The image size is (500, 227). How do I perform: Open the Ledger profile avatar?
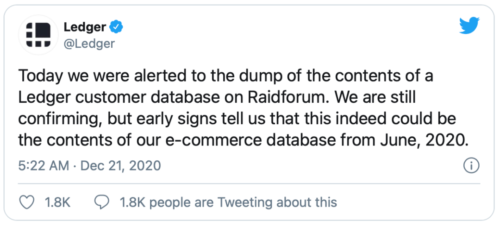38,35
